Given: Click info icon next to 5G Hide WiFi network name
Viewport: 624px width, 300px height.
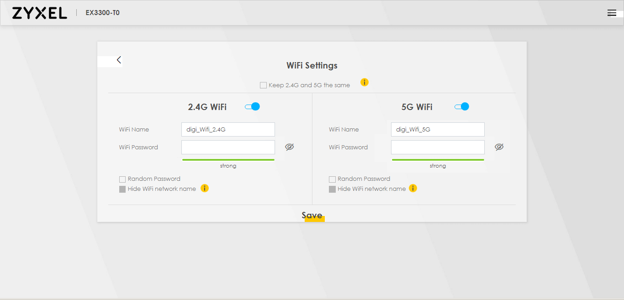Looking at the screenshot, I should pos(413,189).
